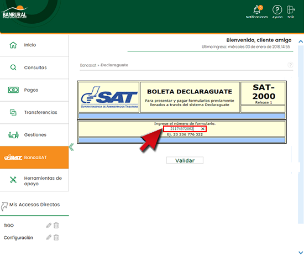Viewport: 304px width, 261px height.
Task: Open the Ayuda help icon
Action: [277, 9]
